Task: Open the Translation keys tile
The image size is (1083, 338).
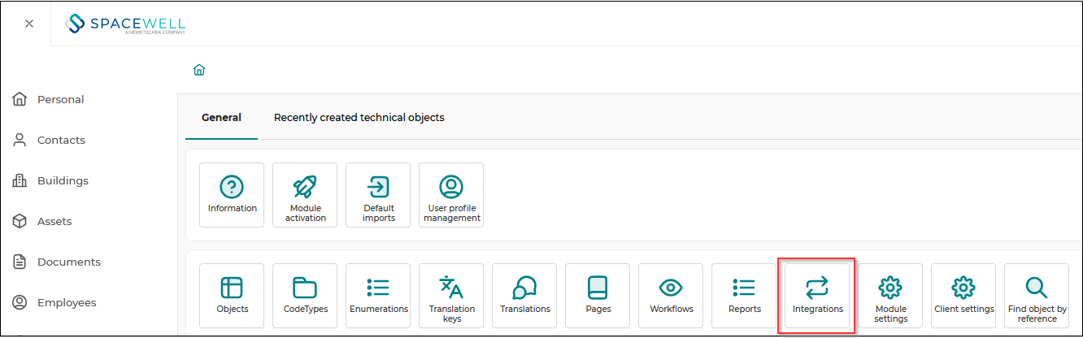Action: tap(451, 296)
